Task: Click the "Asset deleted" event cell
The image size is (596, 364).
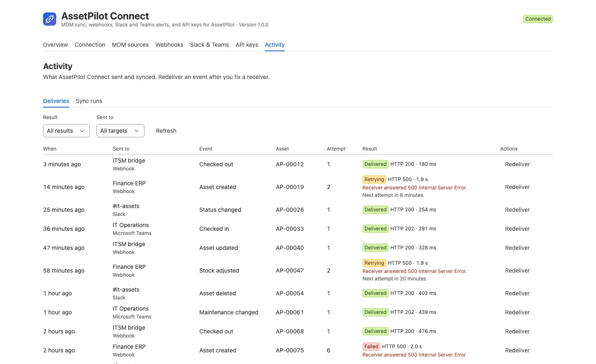Action: [x=218, y=293]
